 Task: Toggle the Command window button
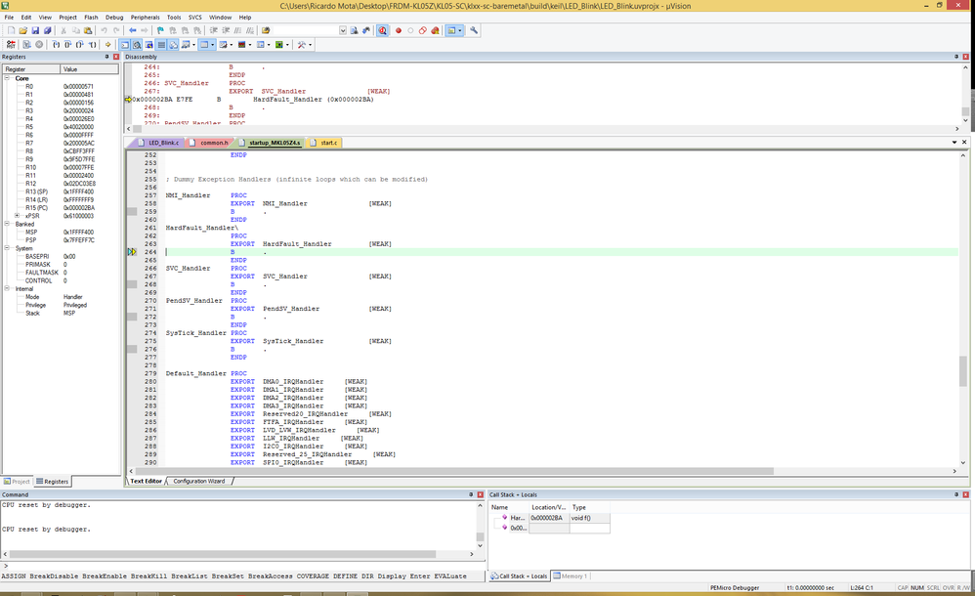pyautogui.click(x=124, y=45)
